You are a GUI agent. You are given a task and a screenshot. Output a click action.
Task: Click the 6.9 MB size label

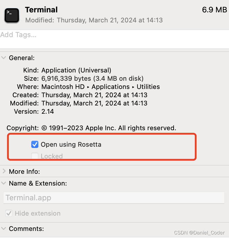tap(215, 9)
